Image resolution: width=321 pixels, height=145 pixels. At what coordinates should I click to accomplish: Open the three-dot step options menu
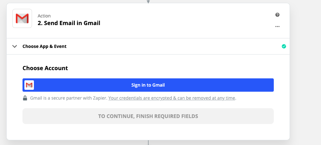coord(278,27)
